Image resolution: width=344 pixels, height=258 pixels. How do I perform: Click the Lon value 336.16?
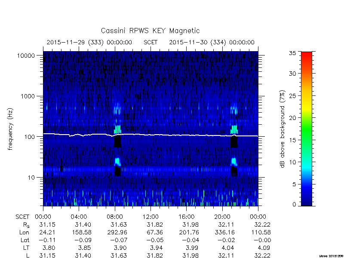[x=224, y=232]
